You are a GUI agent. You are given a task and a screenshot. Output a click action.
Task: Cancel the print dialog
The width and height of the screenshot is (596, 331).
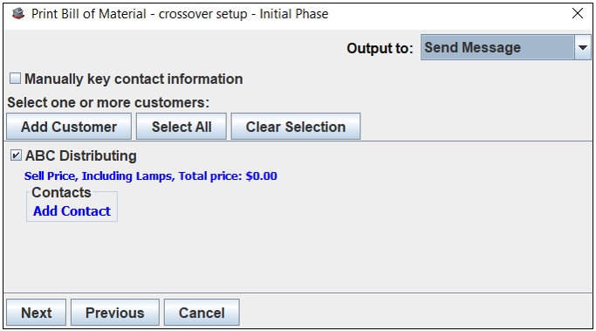pos(202,313)
